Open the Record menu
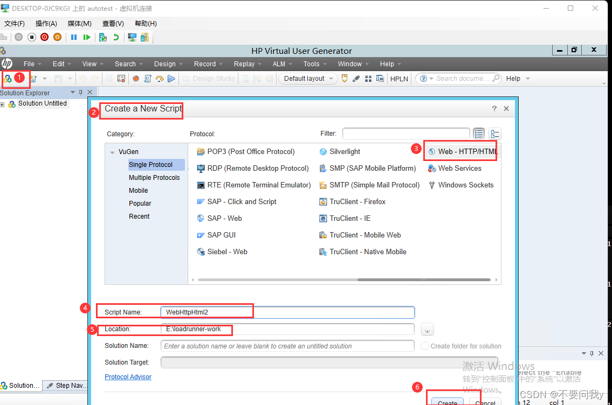Viewport: 612px width, 405px height. point(209,64)
